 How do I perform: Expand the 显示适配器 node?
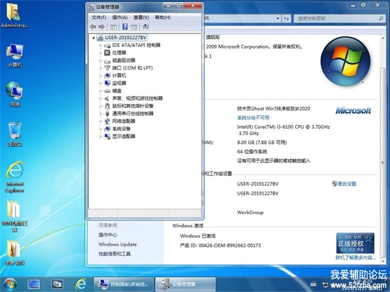(100, 136)
